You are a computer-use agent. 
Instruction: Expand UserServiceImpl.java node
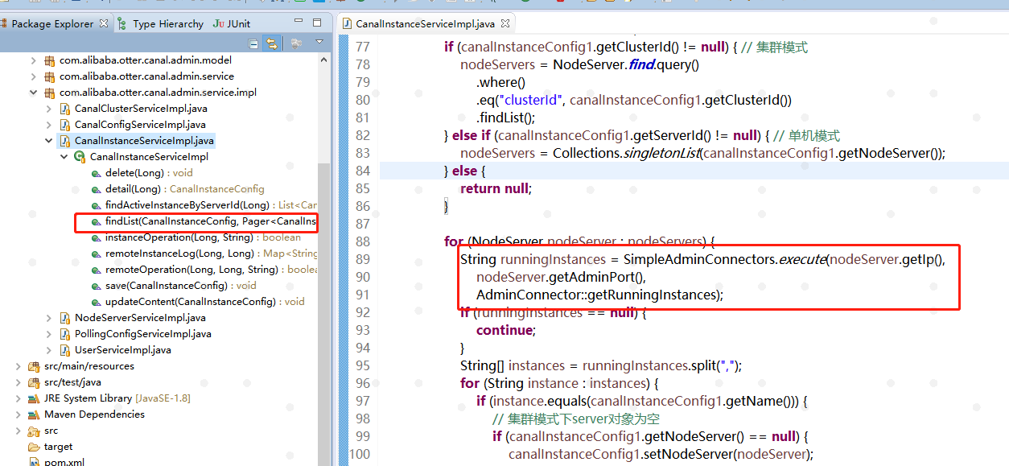pos(48,350)
